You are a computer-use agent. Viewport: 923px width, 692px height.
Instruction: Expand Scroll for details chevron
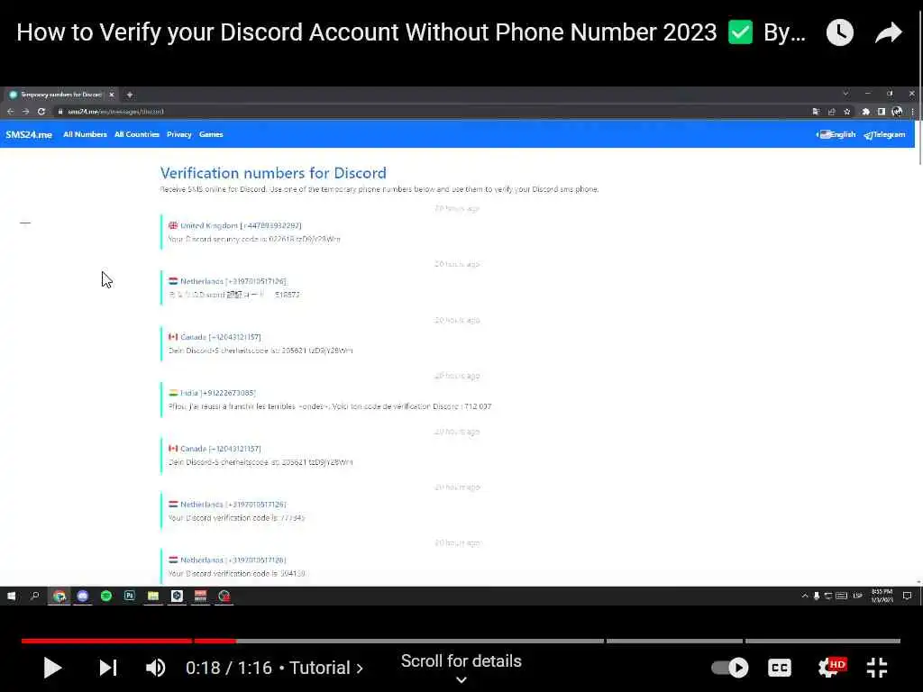tap(461, 680)
